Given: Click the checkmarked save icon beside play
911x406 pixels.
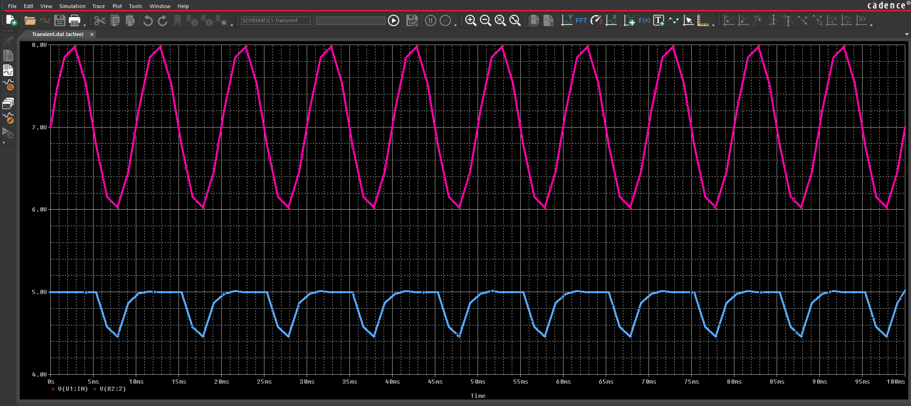Looking at the screenshot, I should click(x=412, y=20).
